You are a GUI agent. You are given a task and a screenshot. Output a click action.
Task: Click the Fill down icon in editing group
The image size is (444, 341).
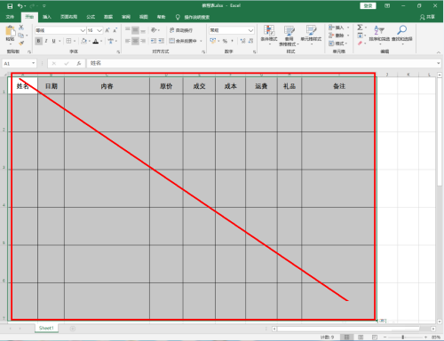coord(360,36)
